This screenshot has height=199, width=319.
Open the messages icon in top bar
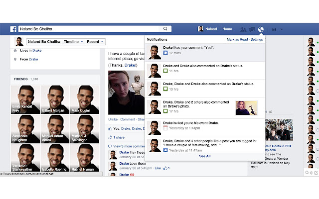pos(252,29)
